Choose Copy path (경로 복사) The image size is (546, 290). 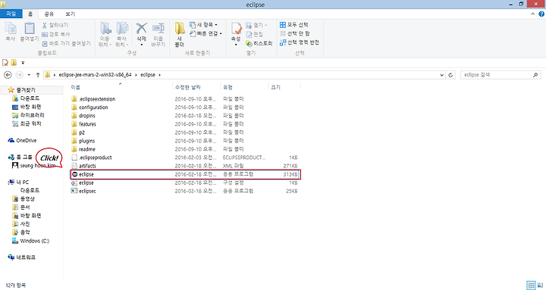coord(55,34)
